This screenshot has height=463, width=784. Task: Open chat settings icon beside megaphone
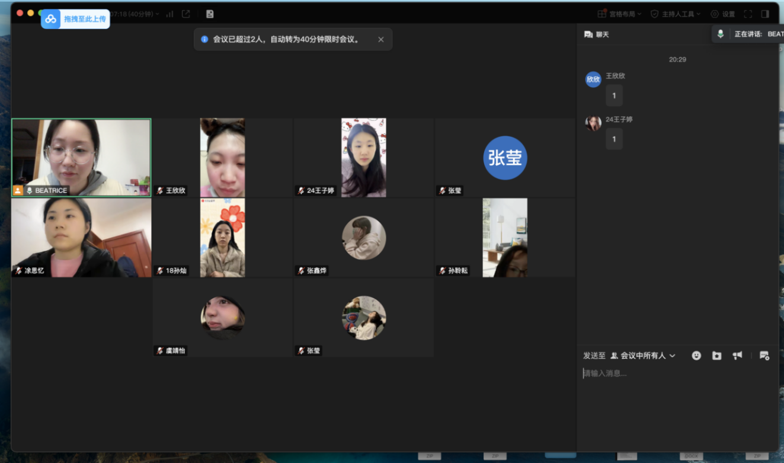764,355
